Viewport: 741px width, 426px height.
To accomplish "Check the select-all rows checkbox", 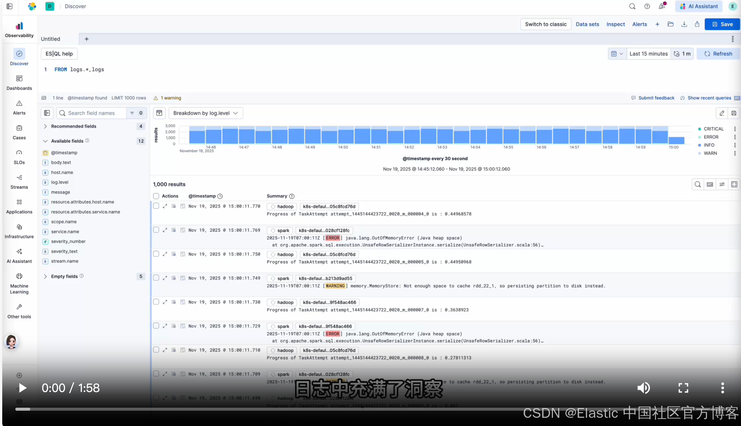I will click(x=156, y=196).
